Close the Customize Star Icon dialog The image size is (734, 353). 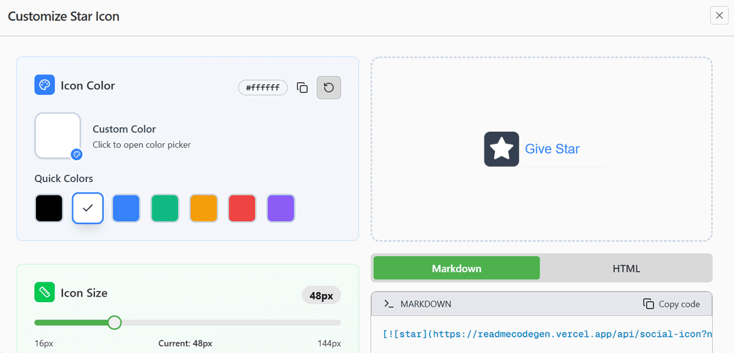tap(719, 16)
